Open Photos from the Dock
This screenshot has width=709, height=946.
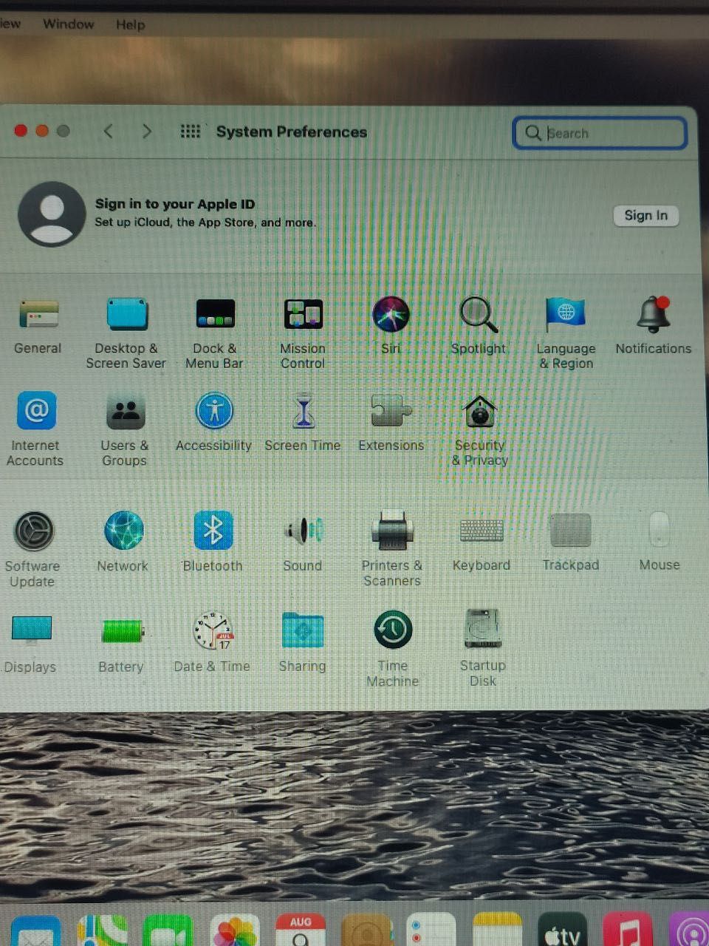(x=235, y=930)
